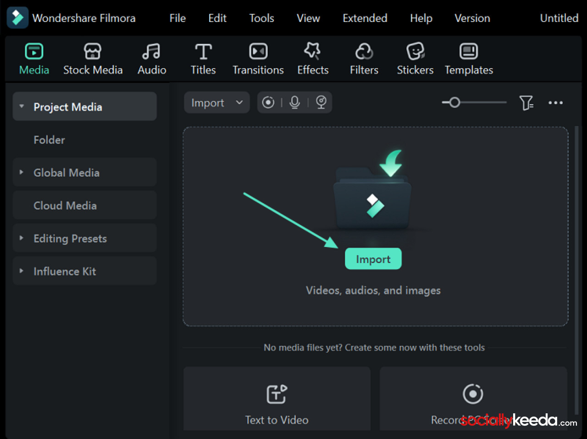This screenshot has height=439, width=587.
Task: Open the Stickers icon
Action: 415,51
